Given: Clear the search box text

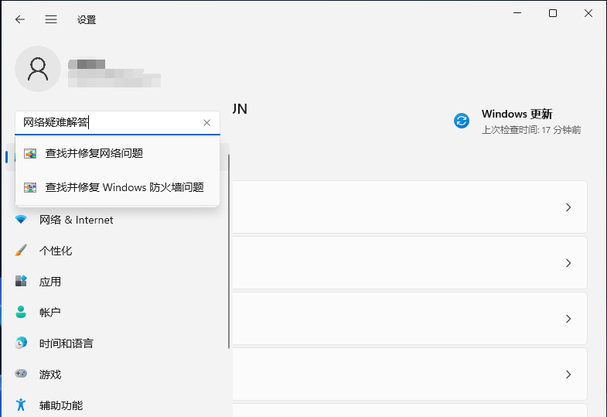Looking at the screenshot, I should (206, 123).
